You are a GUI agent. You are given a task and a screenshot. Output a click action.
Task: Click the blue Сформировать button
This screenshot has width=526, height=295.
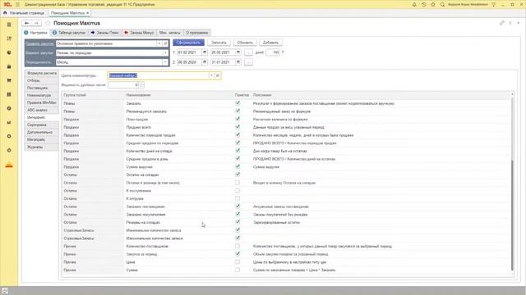pos(188,43)
